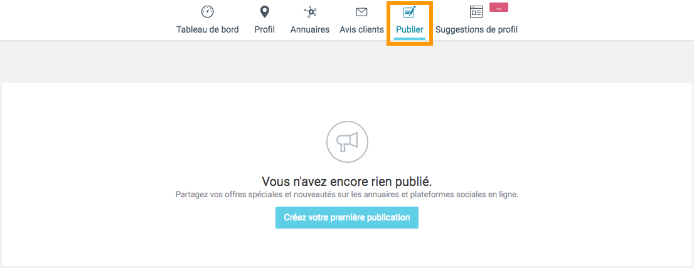Switch to the Profil text tab
This screenshot has height=268, width=694.
(x=265, y=29)
